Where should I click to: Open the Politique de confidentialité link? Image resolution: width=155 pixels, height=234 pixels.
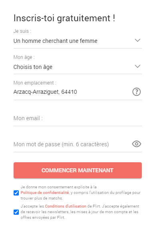click(x=44, y=193)
